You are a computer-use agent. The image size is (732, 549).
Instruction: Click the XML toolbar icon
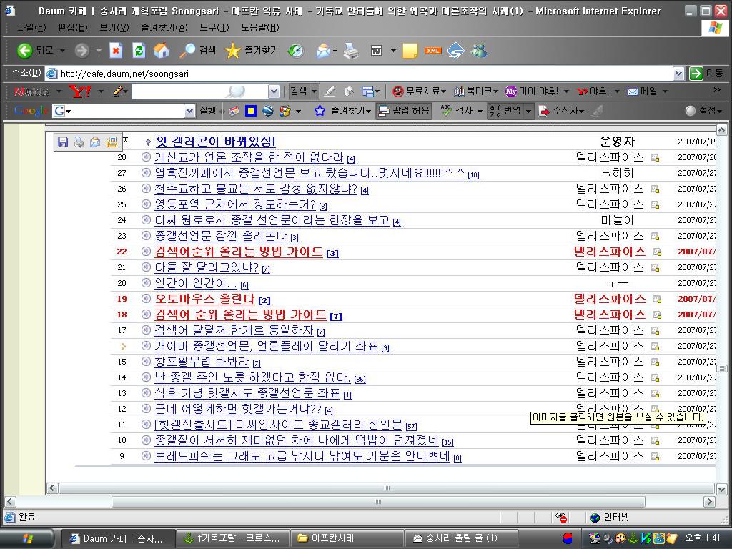432,50
